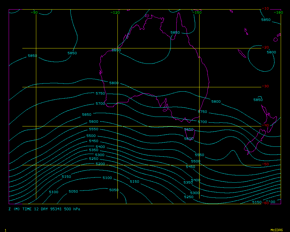Click the -90 longitude label

coord(34,12)
